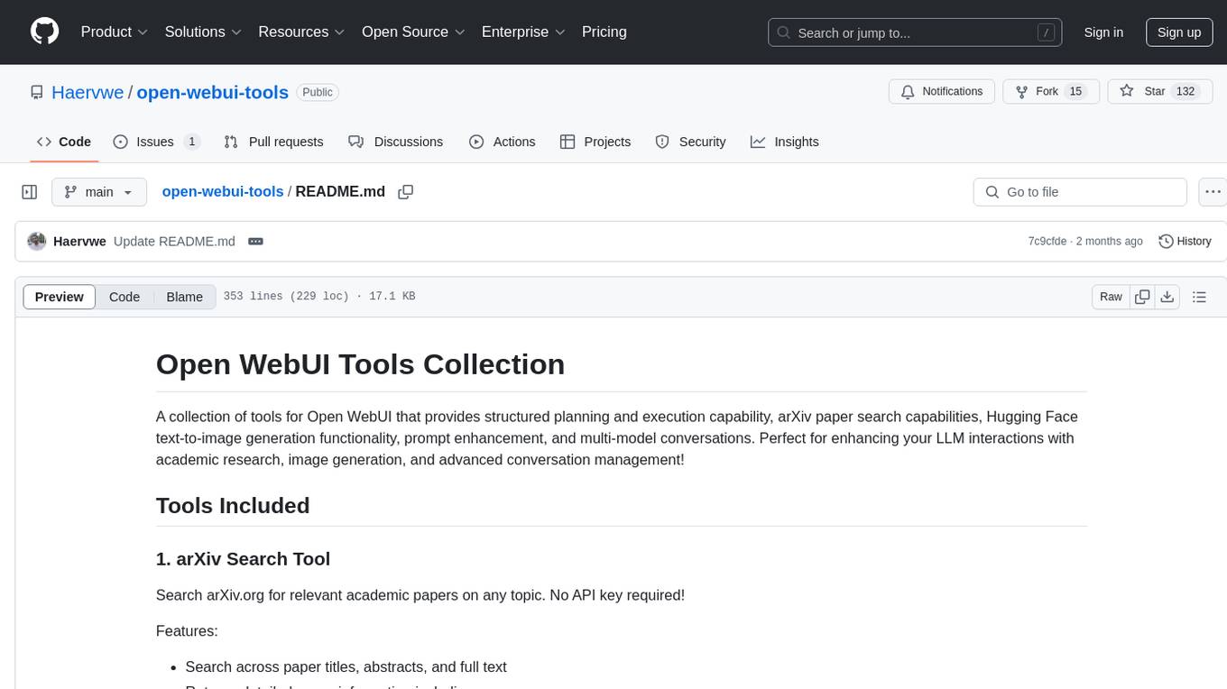The width and height of the screenshot is (1227, 689).
Task: Switch to the Insights tab
Action: [785, 142]
